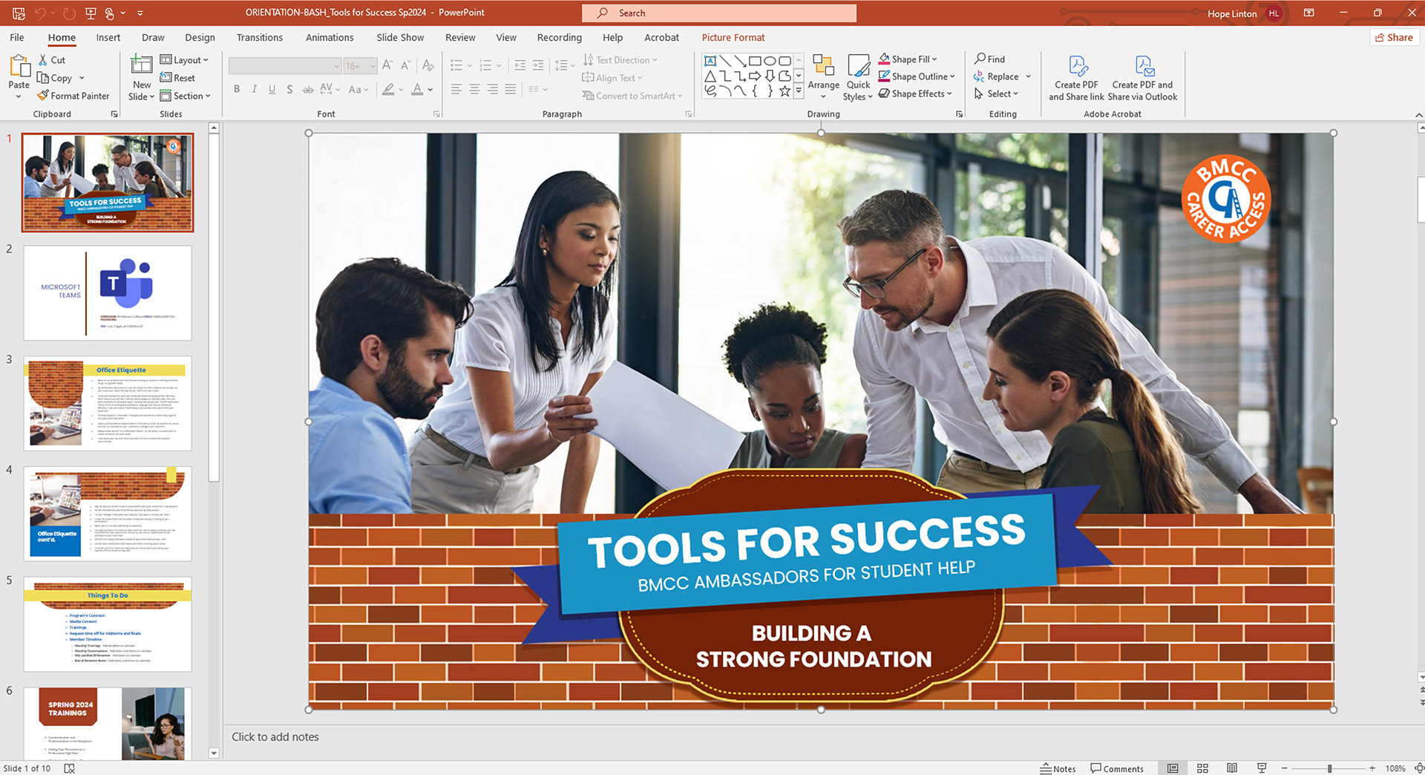This screenshot has height=775, width=1425.
Task: Click in the Search box
Action: click(x=718, y=13)
